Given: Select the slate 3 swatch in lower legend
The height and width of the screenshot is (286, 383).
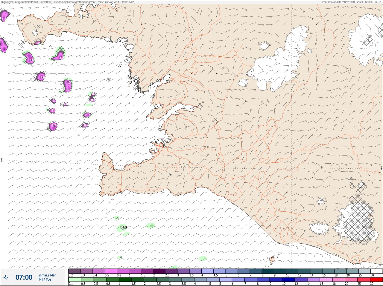Looking at the screenshot, I should click(x=175, y=280).
